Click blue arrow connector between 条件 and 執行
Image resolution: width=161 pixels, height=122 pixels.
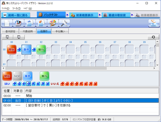point(34,50)
